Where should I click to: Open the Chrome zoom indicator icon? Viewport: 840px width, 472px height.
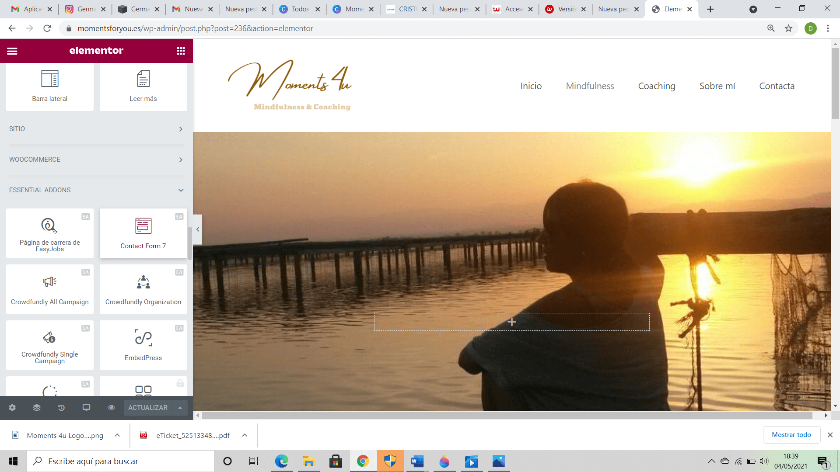(x=771, y=28)
